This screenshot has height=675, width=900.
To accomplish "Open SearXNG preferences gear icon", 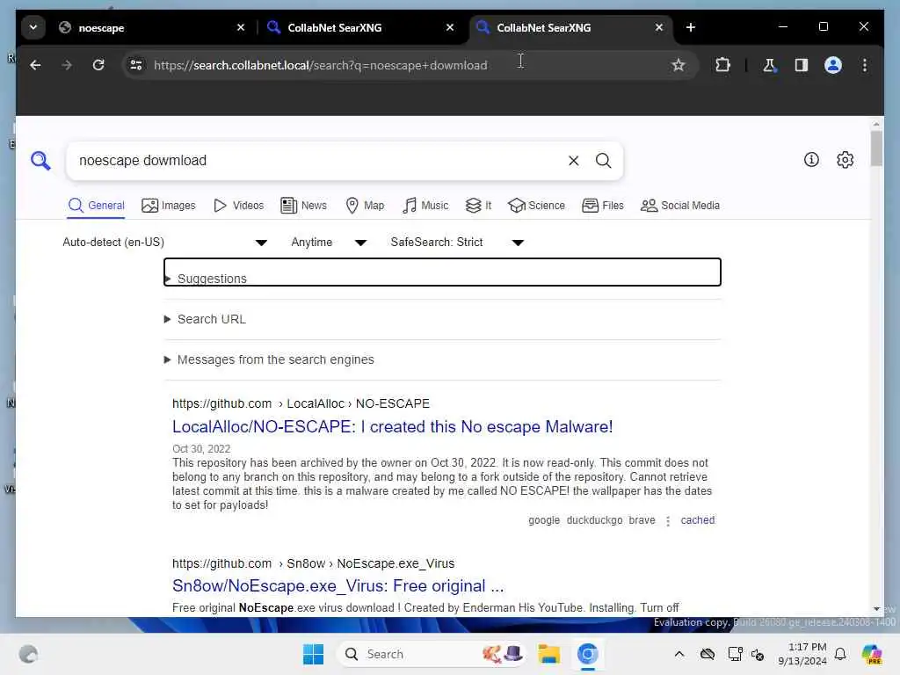I will pyautogui.click(x=845, y=160).
